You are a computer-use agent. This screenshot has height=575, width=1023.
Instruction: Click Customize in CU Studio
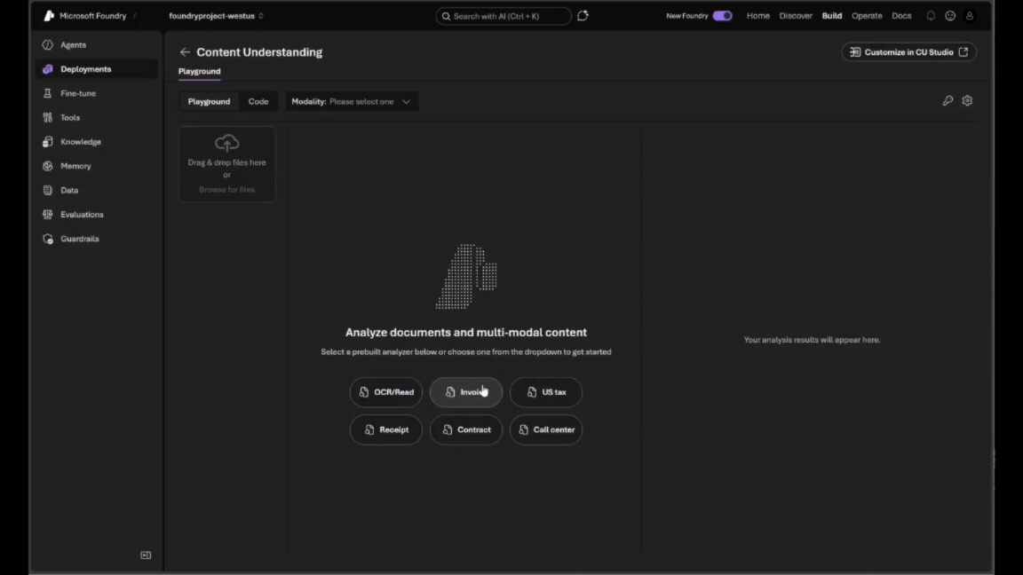[908, 52]
